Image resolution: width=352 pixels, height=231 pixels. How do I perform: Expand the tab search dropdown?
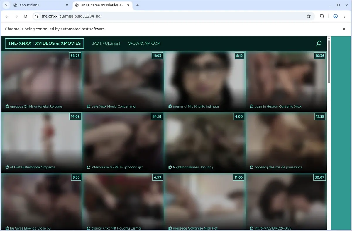6,5
